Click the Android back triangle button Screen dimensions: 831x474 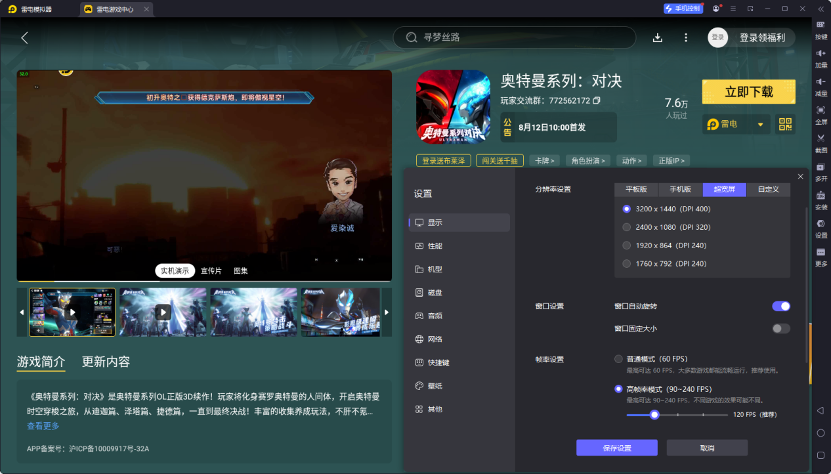820,410
